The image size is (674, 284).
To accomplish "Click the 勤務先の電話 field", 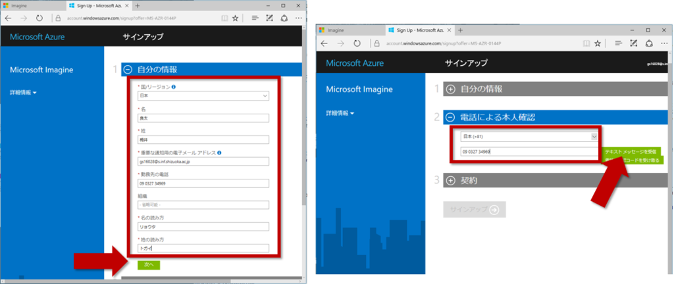I will (203, 183).
